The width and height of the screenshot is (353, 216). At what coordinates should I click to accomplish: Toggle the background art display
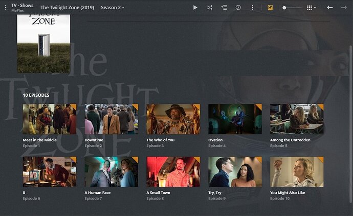270,8
